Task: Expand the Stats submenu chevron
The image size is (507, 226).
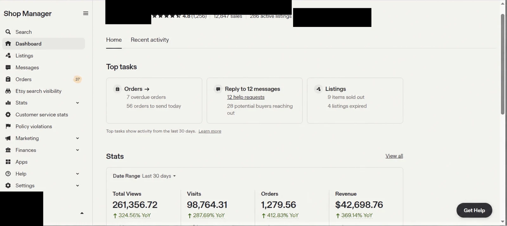Action: (x=78, y=103)
